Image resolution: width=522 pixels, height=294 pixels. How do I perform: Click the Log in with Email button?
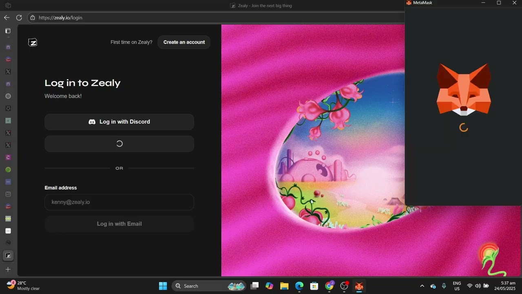coord(119,224)
